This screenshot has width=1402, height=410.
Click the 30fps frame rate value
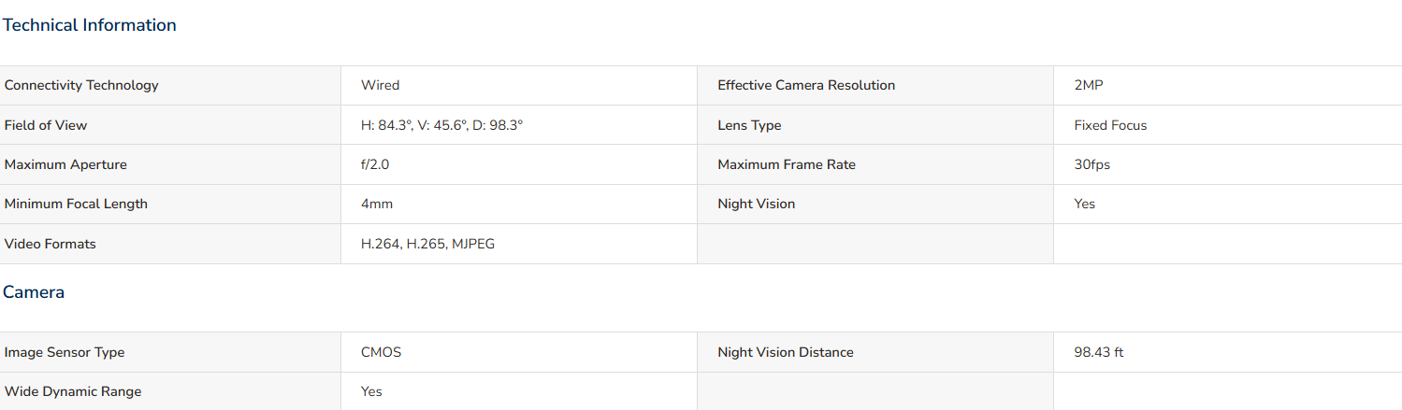tap(1092, 164)
